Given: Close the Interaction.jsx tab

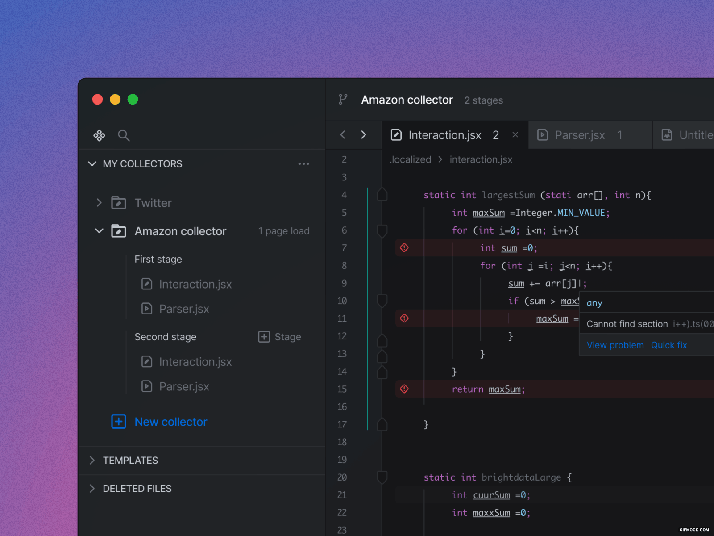Looking at the screenshot, I should pos(515,135).
